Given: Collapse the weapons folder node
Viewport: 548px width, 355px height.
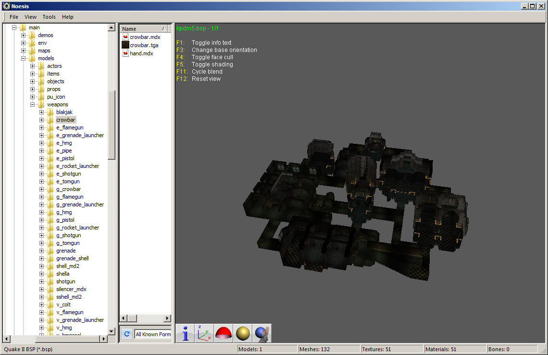Looking at the screenshot, I should tap(33, 104).
